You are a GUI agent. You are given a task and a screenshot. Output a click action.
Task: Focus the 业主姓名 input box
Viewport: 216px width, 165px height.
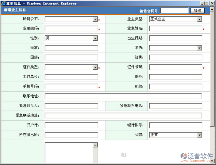click(175, 29)
